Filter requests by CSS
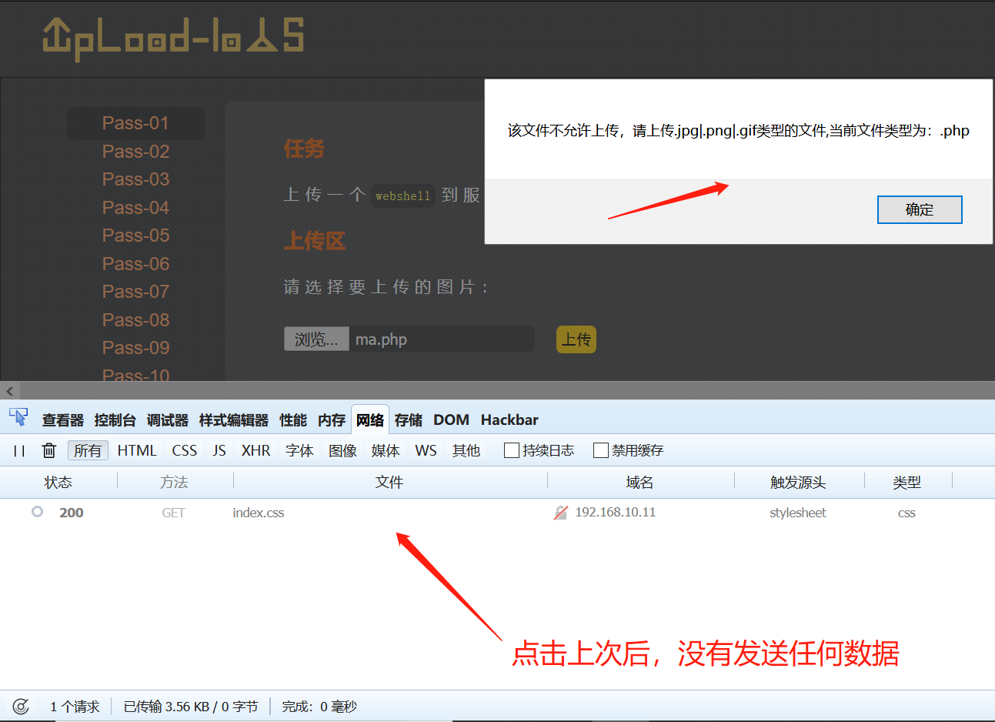Viewport: 995px width, 722px height. pos(184,450)
